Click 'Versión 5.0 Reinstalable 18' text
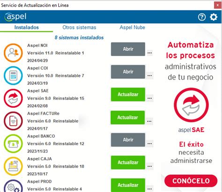Screen dimensions: 222x192 [x=56, y=166]
